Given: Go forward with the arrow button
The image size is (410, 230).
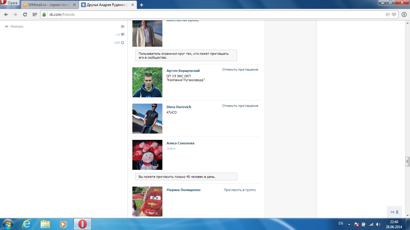Looking at the screenshot, I should point(15,14).
